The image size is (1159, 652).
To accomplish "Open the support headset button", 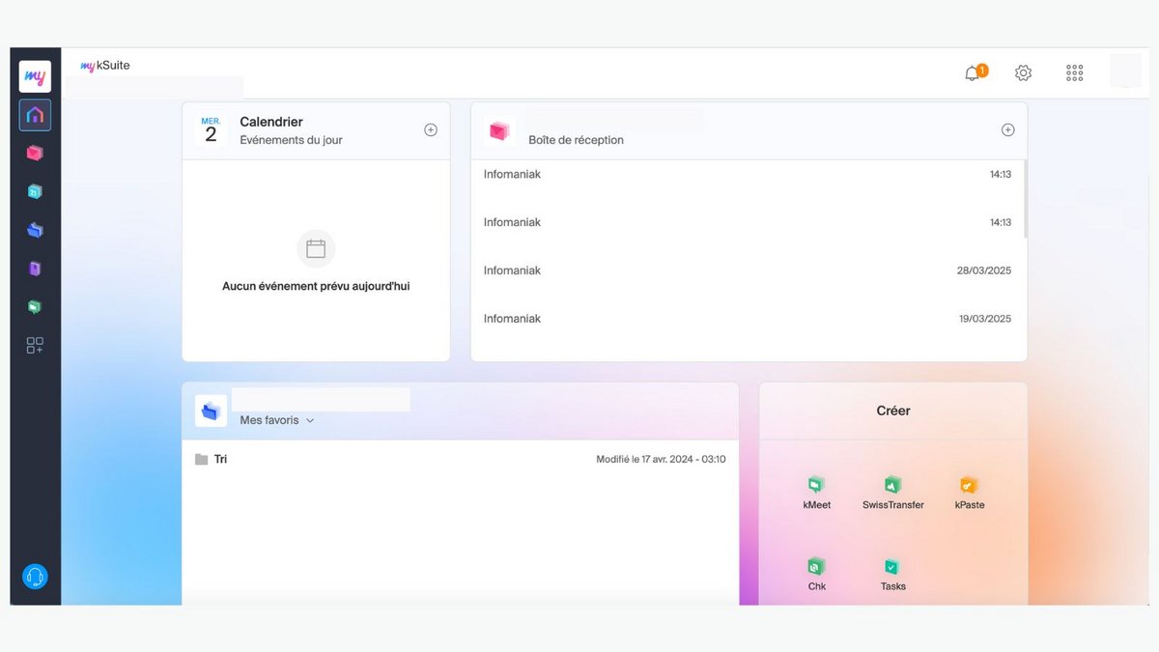I will tap(35, 577).
